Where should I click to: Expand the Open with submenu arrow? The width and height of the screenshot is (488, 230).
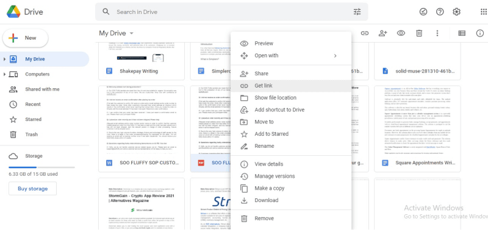coord(335,55)
